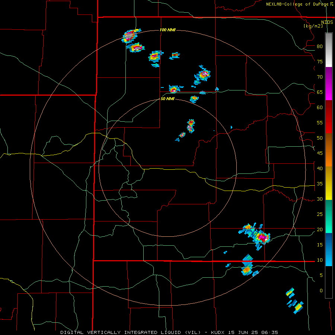Select the green segment of the color bar
The height and width of the screenshot is (335, 335).
point(329,216)
